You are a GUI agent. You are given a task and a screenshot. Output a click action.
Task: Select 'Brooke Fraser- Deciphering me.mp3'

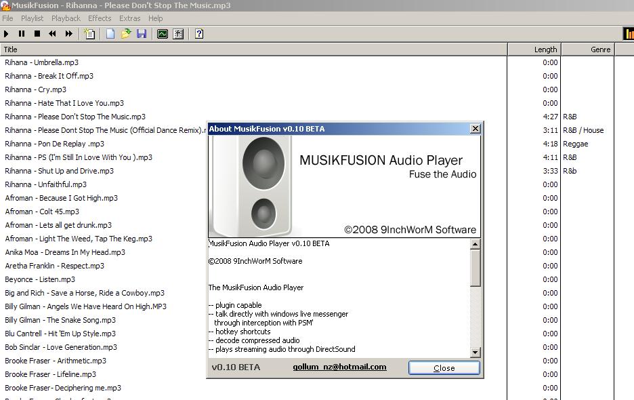tap(63, 388)
